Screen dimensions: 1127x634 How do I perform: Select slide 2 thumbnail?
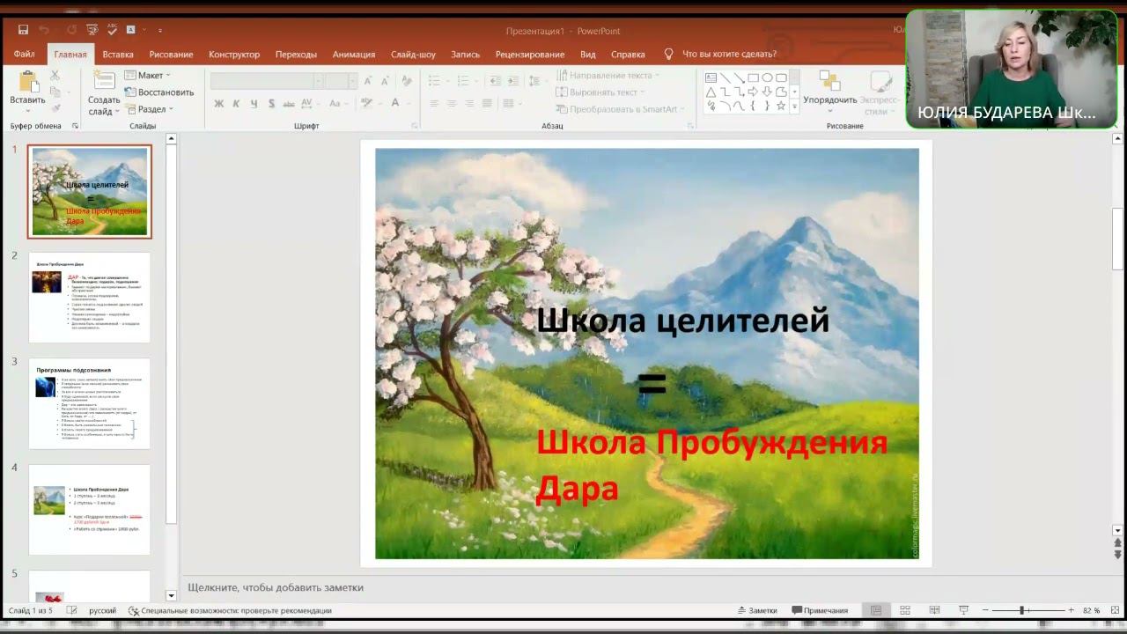(90, 298)
